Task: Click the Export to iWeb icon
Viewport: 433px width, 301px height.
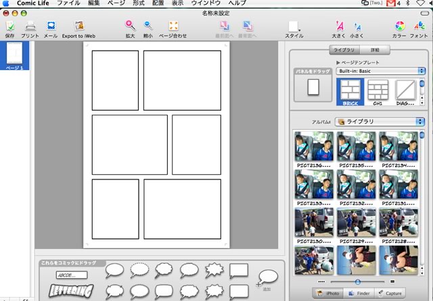Action: (78, 26)
